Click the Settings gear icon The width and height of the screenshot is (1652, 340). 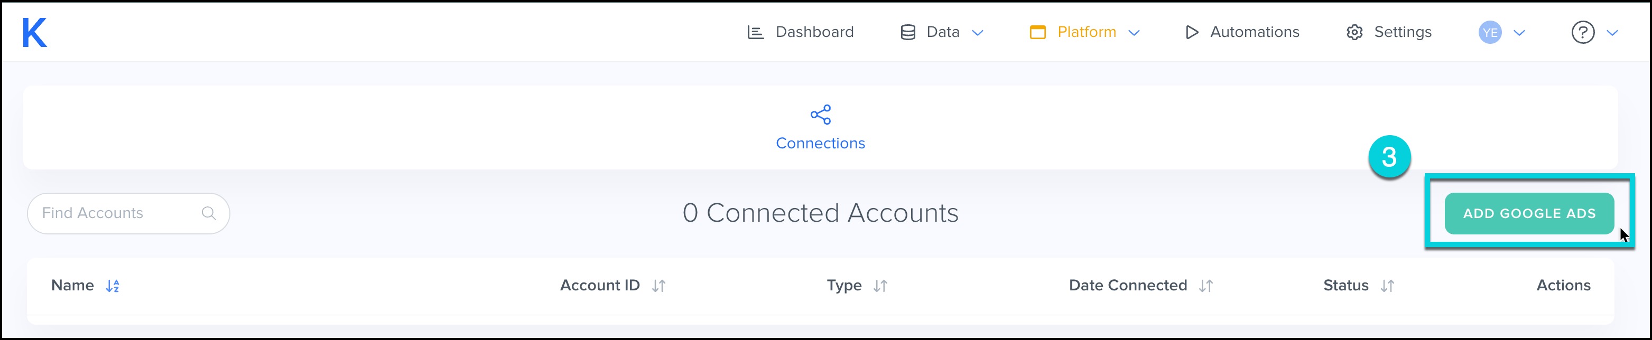coord(1354,32)
